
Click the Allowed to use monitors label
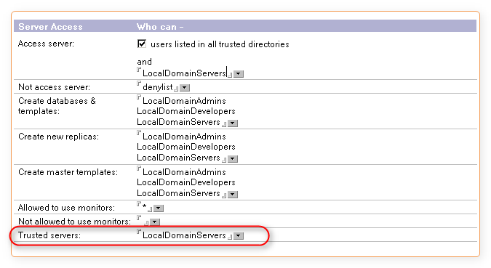point(66,208)
